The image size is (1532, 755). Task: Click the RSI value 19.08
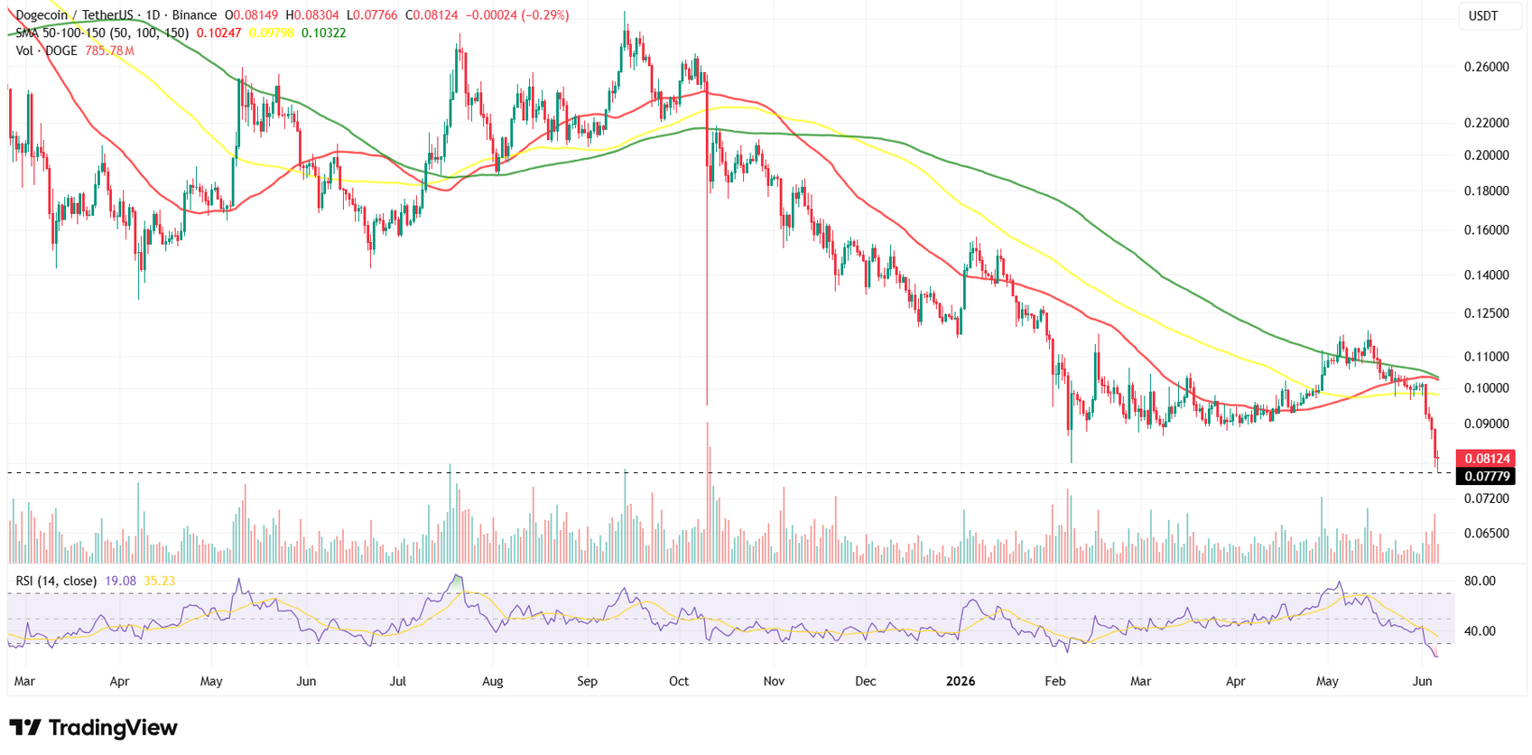pos(120,581)
